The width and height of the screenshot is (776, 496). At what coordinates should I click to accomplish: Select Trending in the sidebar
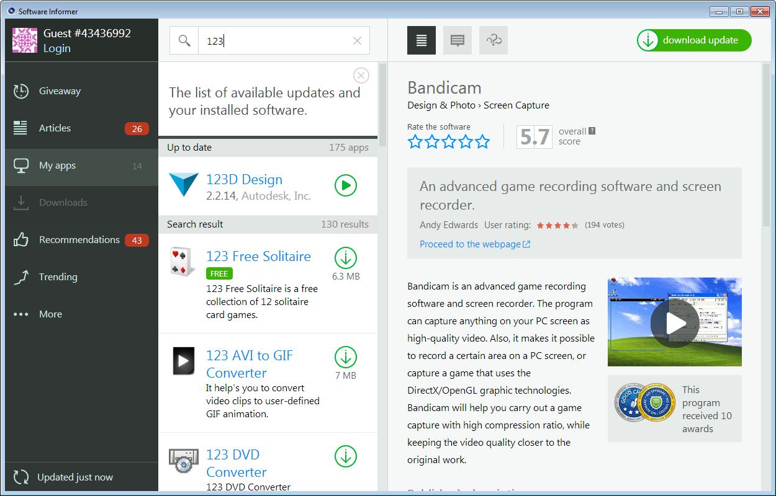click(x=58, y=277)
